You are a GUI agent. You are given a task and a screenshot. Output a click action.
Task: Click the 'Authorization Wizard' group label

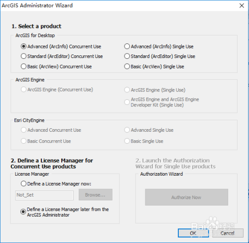[161, 174]
